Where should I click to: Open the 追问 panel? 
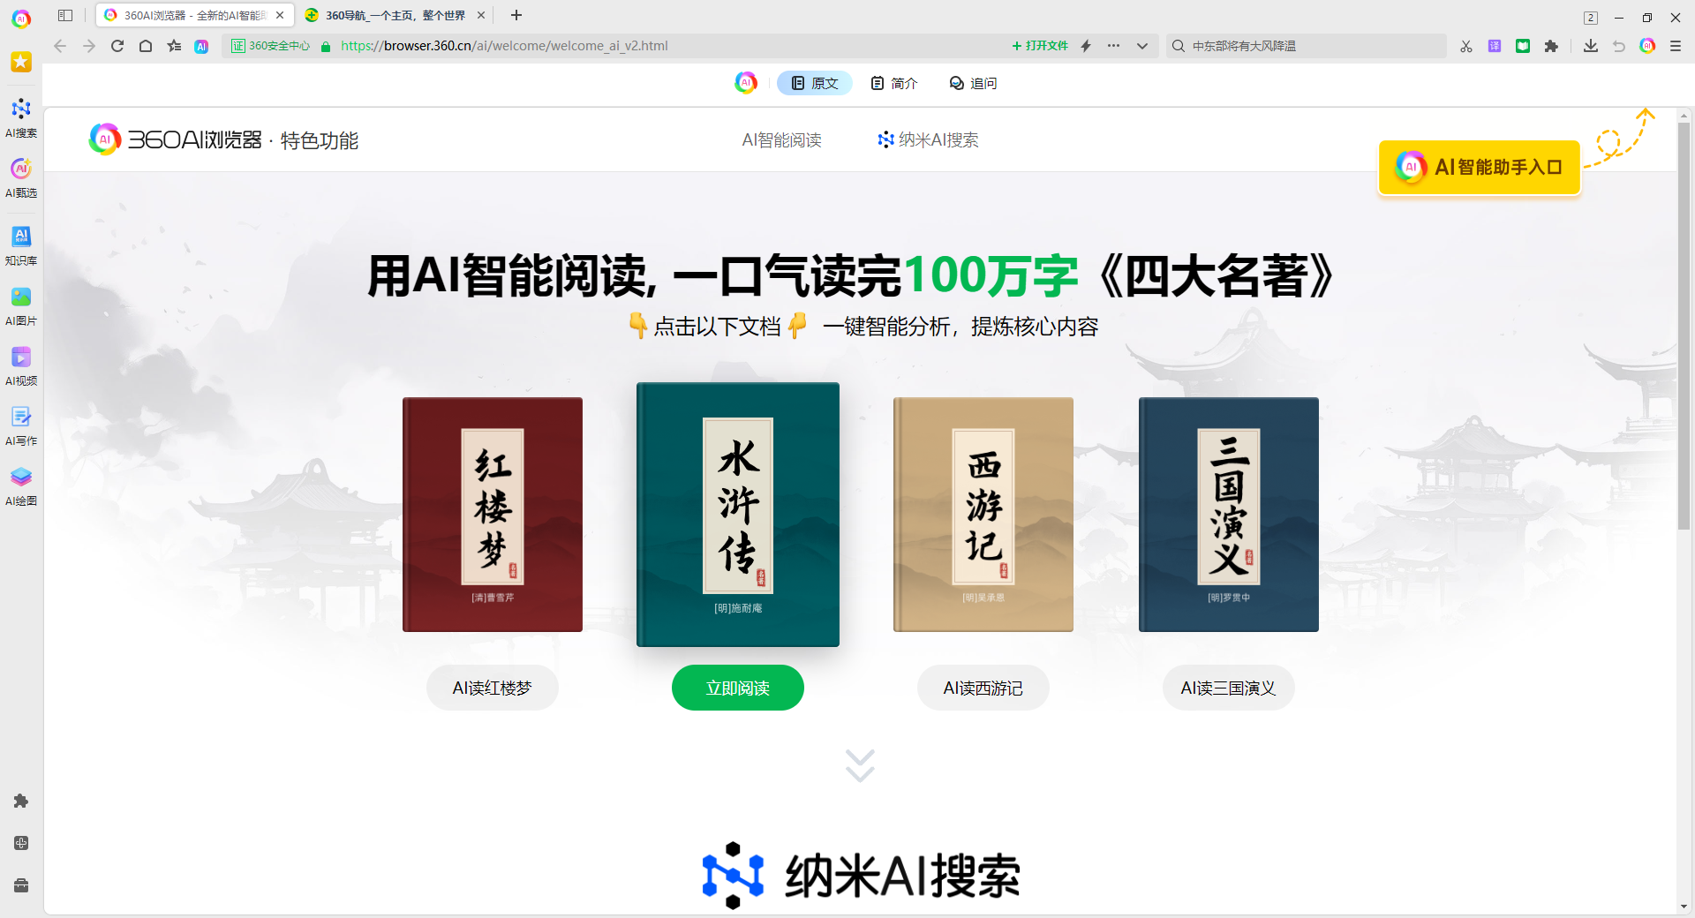(x=972, y=83)
